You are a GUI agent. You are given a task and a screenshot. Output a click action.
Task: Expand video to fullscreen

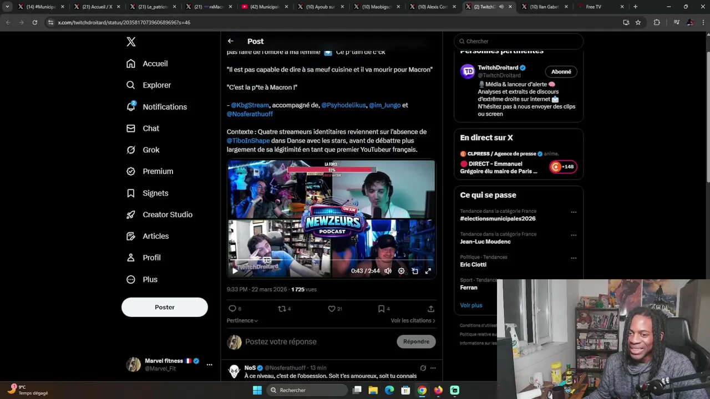coord(428,271)
